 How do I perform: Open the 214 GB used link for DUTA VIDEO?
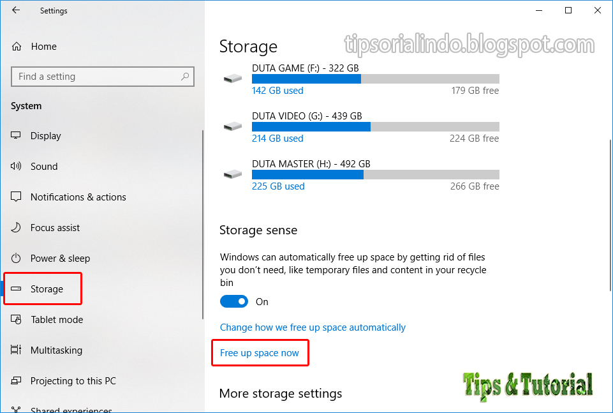277,139
